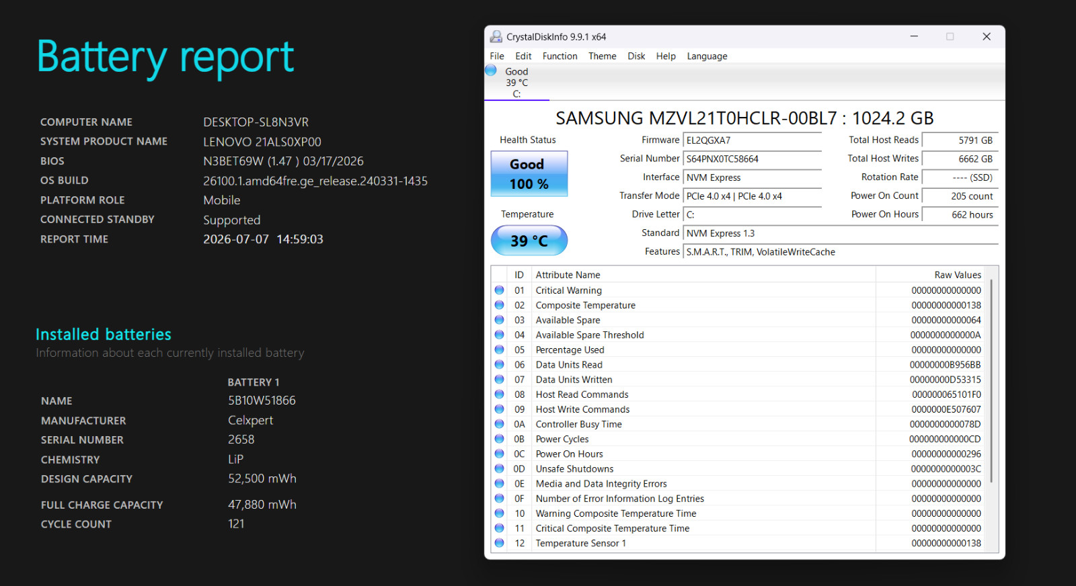The width and height of the screenshot is (1076, 586).
Task: Maximize the CrystalDiskInfo window
Action: pos(950,37)
